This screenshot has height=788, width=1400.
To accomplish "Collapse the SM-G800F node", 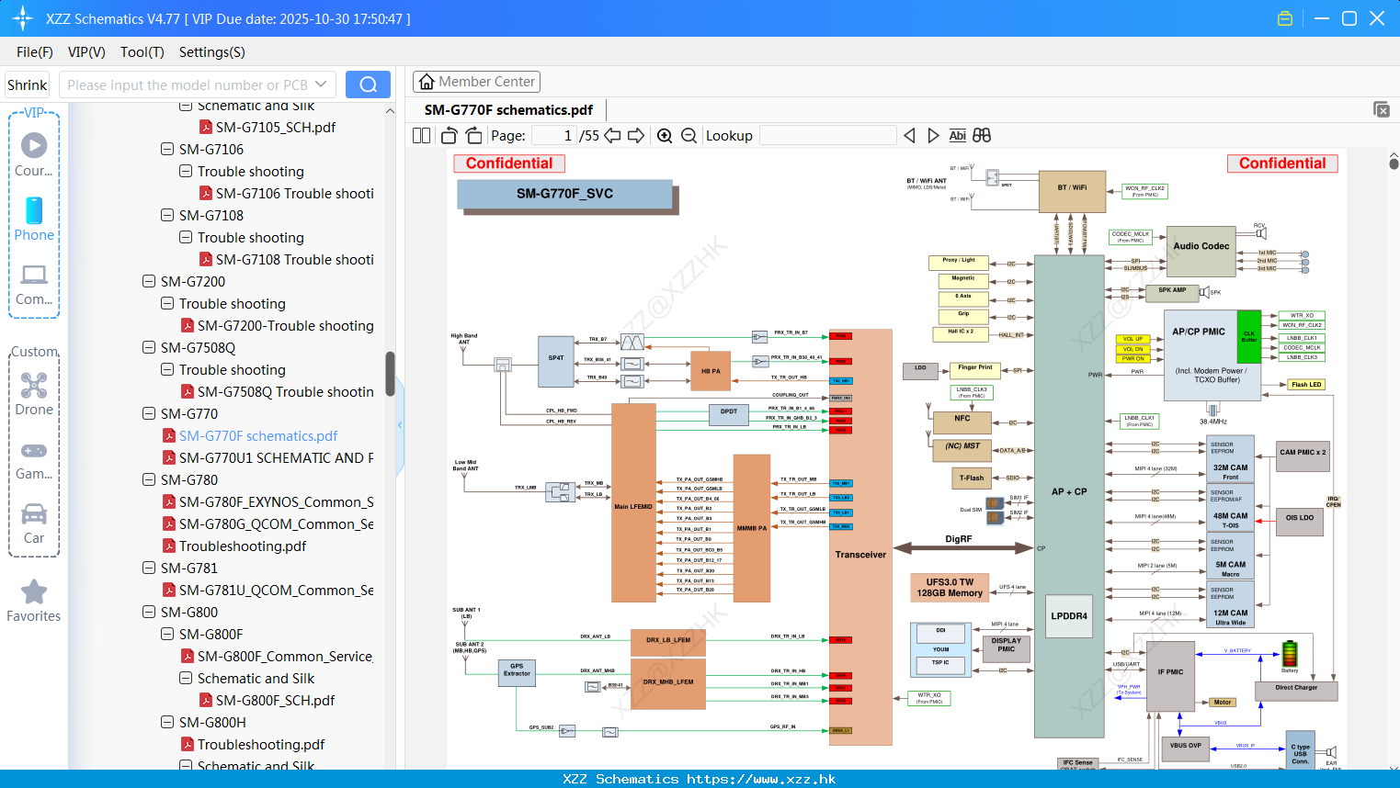I will pos(167,634).
